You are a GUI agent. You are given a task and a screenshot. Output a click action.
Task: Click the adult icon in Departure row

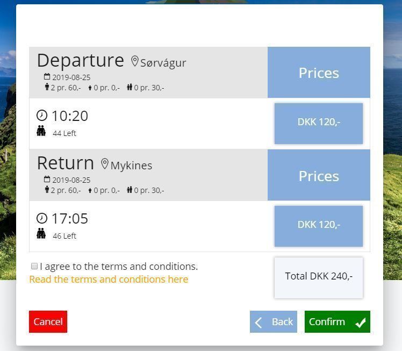pos(47,87)
